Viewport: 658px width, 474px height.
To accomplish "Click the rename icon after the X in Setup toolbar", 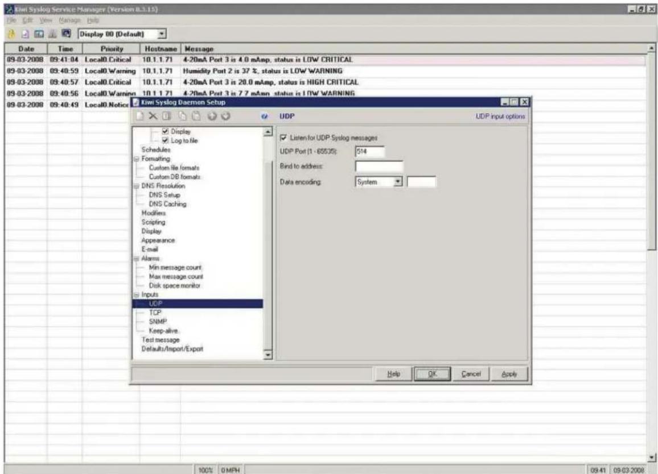I will coord(167,116).
